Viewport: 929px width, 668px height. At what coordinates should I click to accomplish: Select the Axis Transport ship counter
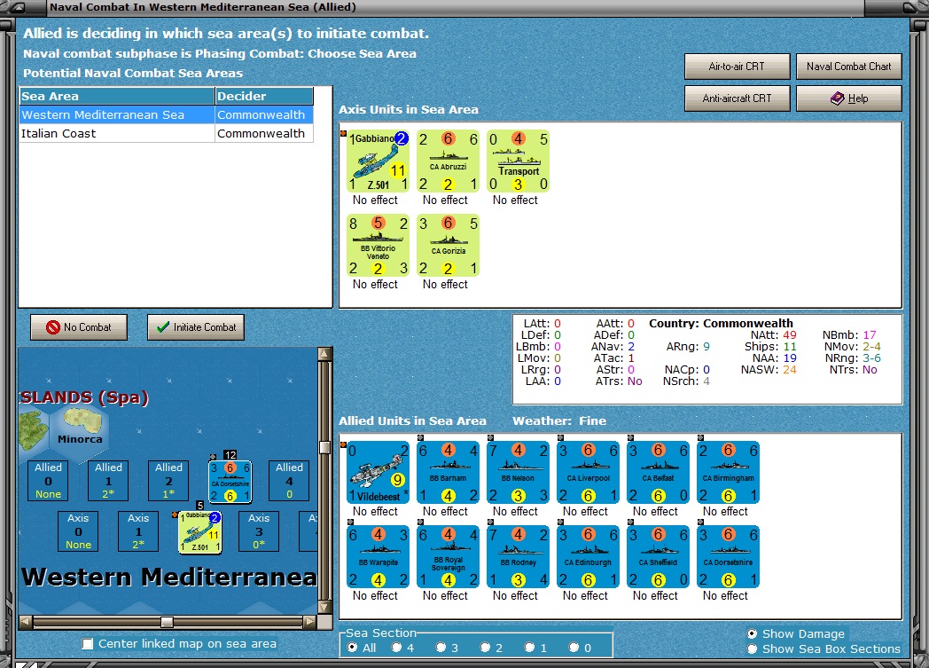(518, 161)
